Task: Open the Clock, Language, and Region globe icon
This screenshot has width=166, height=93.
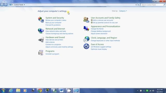Action: point(86,39)
